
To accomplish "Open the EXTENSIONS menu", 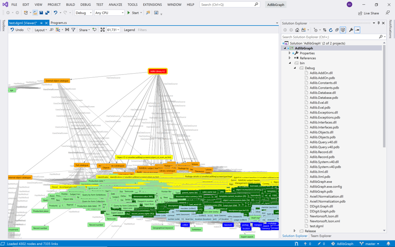I will [x=152, y=4].
